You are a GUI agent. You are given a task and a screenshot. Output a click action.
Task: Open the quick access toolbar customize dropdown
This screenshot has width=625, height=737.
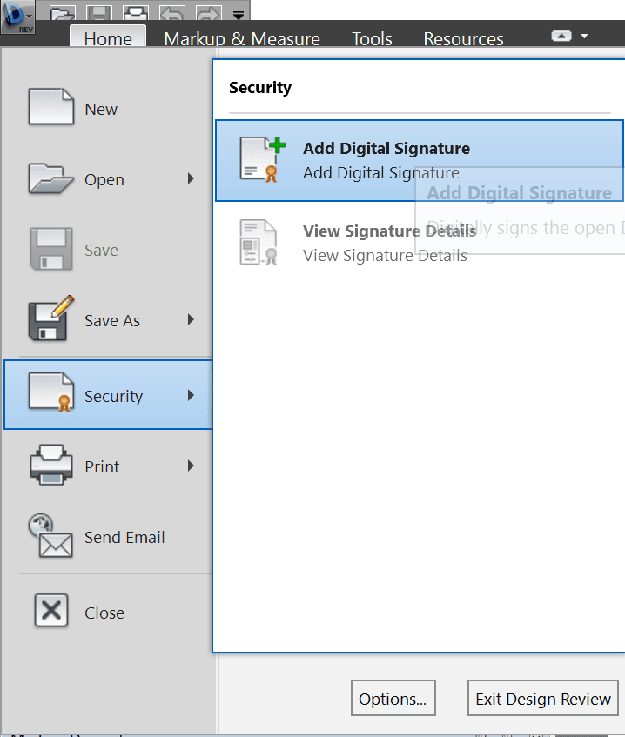[x=239, y=15]
